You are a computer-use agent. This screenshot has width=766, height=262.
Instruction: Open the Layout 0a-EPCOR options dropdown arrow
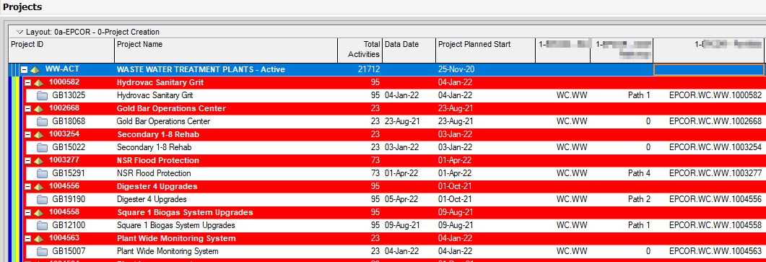tap(19, 32)
